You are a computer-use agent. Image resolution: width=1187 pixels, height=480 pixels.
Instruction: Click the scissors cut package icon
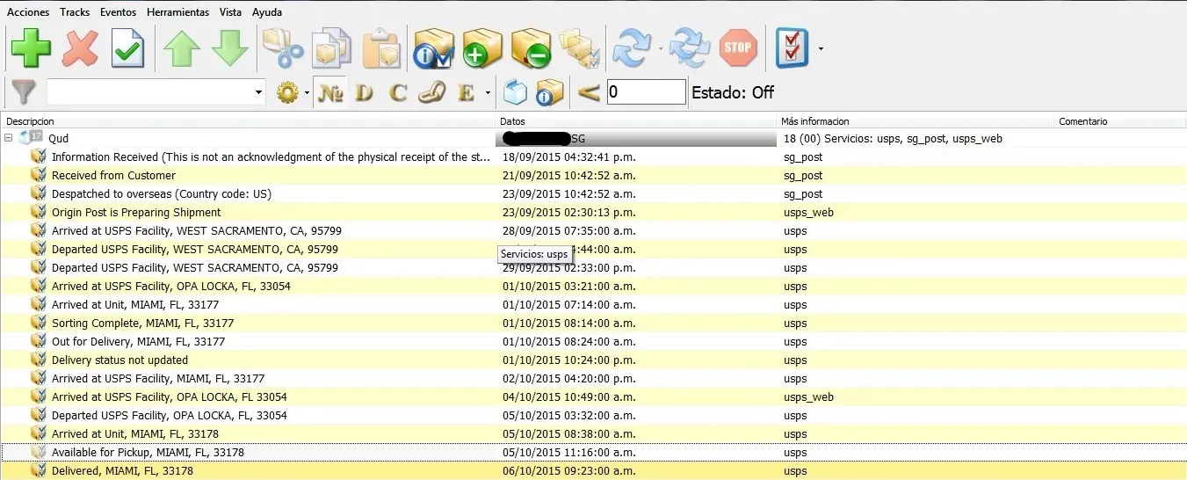click(x=283, y=47)
